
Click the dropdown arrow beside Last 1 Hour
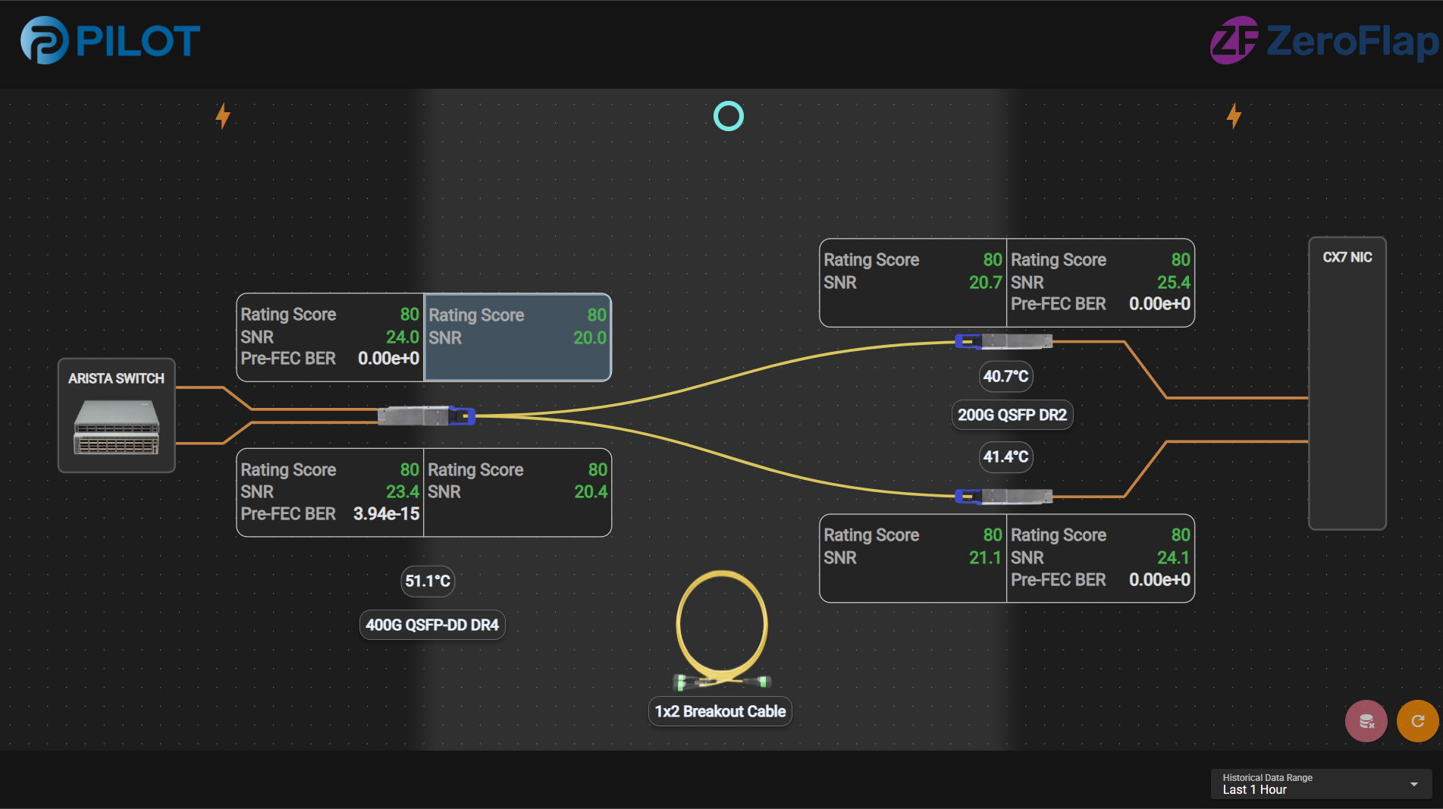(x=1413, y=784)
